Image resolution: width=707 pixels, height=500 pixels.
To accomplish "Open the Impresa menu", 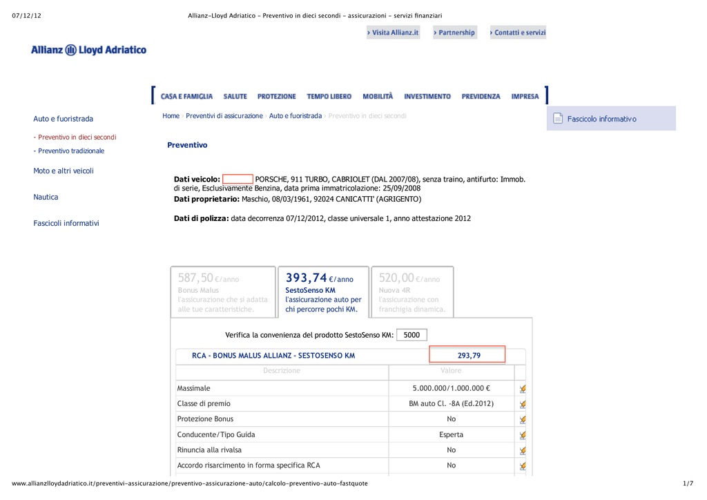I will pyautogui.click(x=525, y=97).
